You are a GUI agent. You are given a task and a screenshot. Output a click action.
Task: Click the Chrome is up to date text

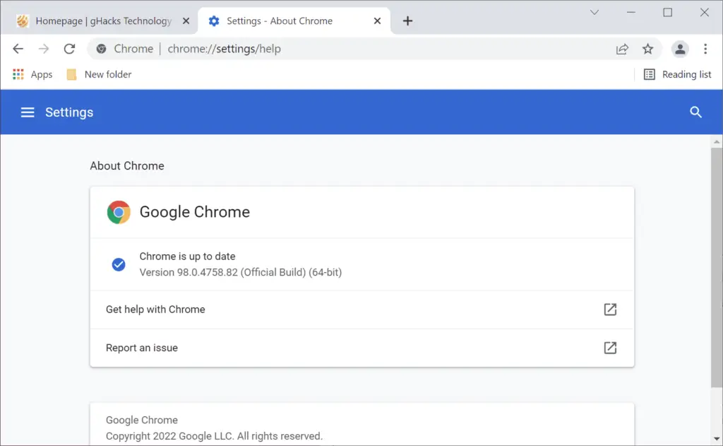pos(187,257)
